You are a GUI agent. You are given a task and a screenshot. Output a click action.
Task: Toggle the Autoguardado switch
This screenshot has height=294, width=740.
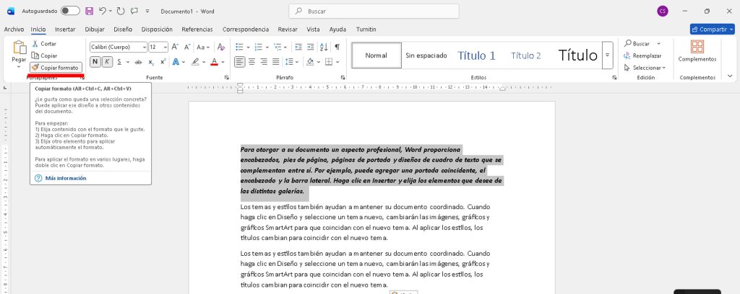70,11
